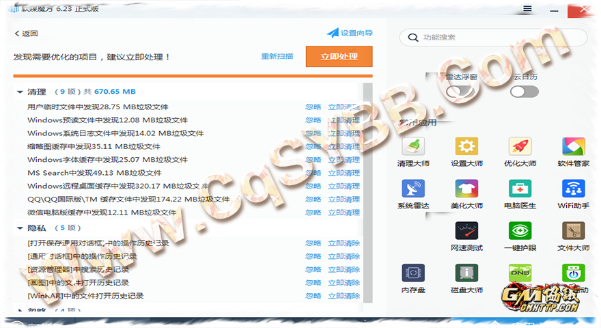Select row 缩略图缓存中发现35.11 MB垃圾文件
The width and height of the screenshot is (601, 328).
click(x=188, y=146)
